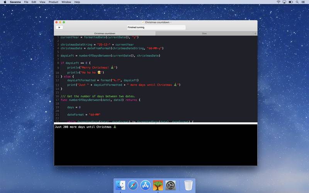Click the Wi-Fi status icon
The image size is (309, 193).
coord(278,2)
